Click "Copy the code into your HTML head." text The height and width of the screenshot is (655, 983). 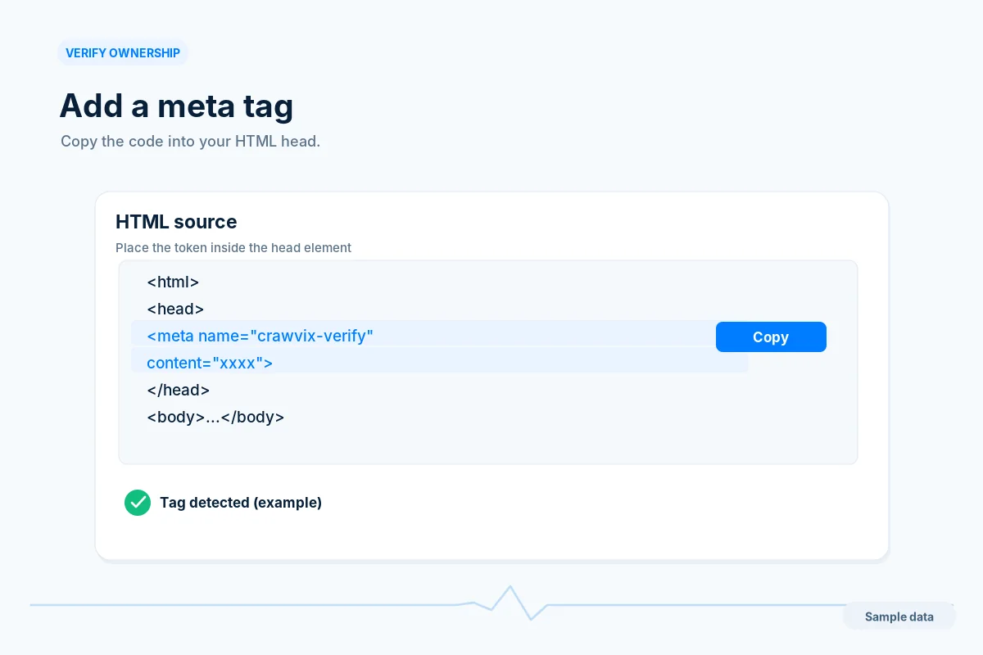[x=190, y=141]
